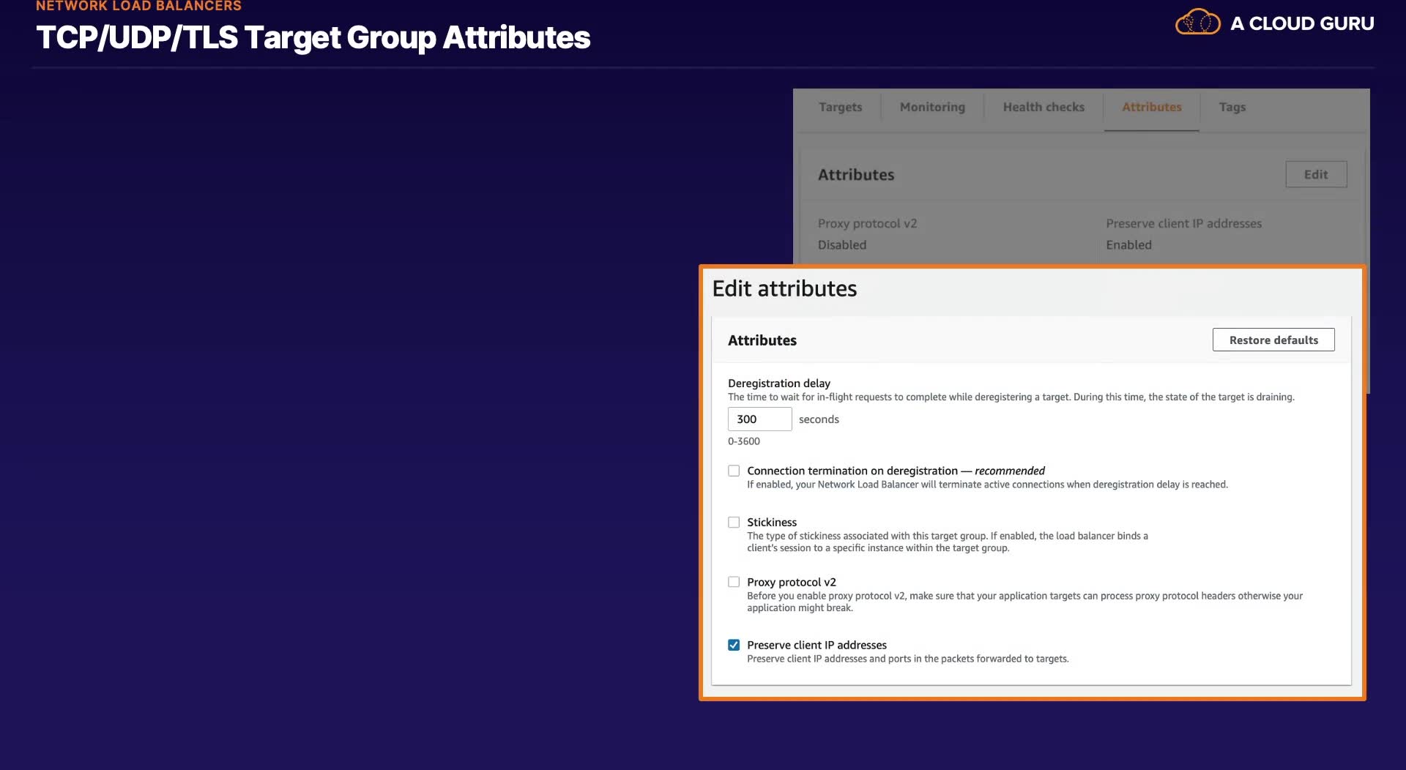Uncheck Preserve client IP addresses
1406x770 pixels.
[734, 645]
